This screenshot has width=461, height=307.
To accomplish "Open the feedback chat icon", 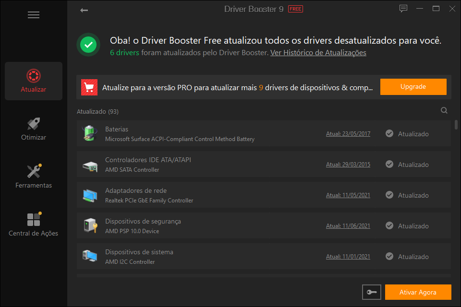I will pyautogui.click(x=403, y=9).
